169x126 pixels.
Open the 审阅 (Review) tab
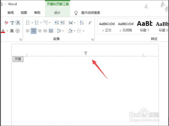[x=10, y=13]
